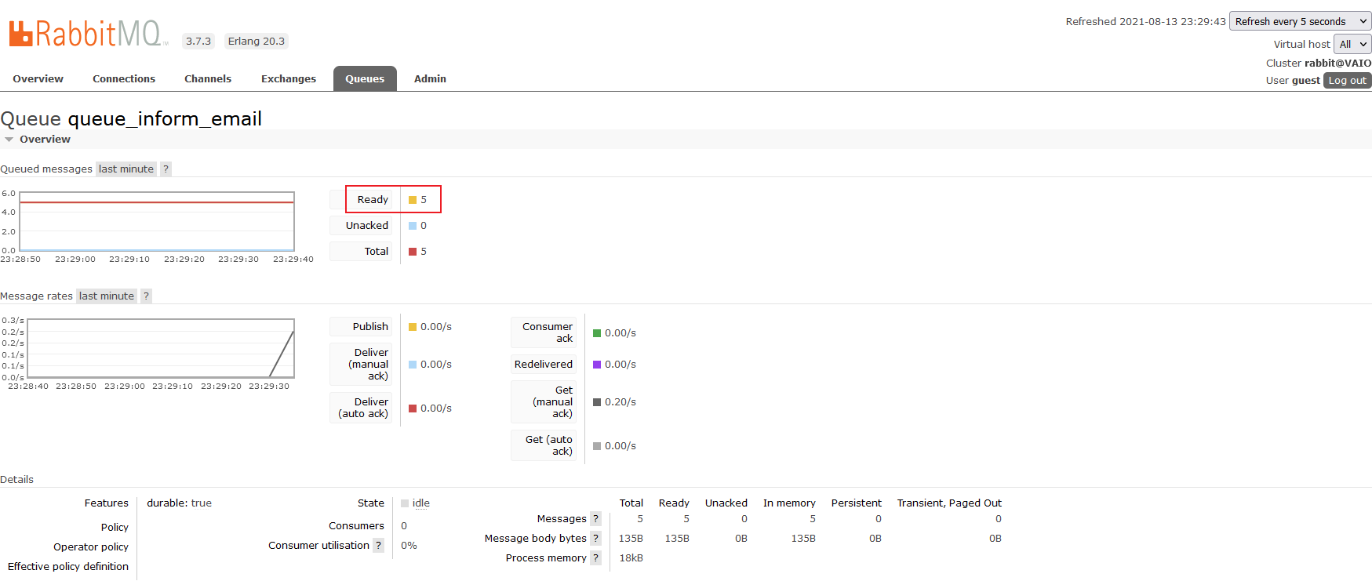Open help for Message rates
Viewport: 1372px width, 581px height.
[x=146, y=296]
